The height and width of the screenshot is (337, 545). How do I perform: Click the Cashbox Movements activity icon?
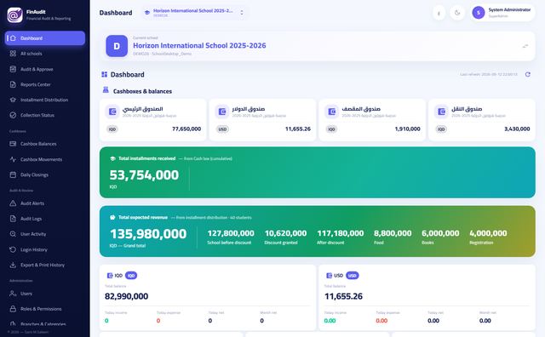click(13, 159)
